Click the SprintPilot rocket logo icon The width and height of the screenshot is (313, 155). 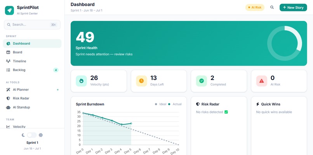coord(9,10)
